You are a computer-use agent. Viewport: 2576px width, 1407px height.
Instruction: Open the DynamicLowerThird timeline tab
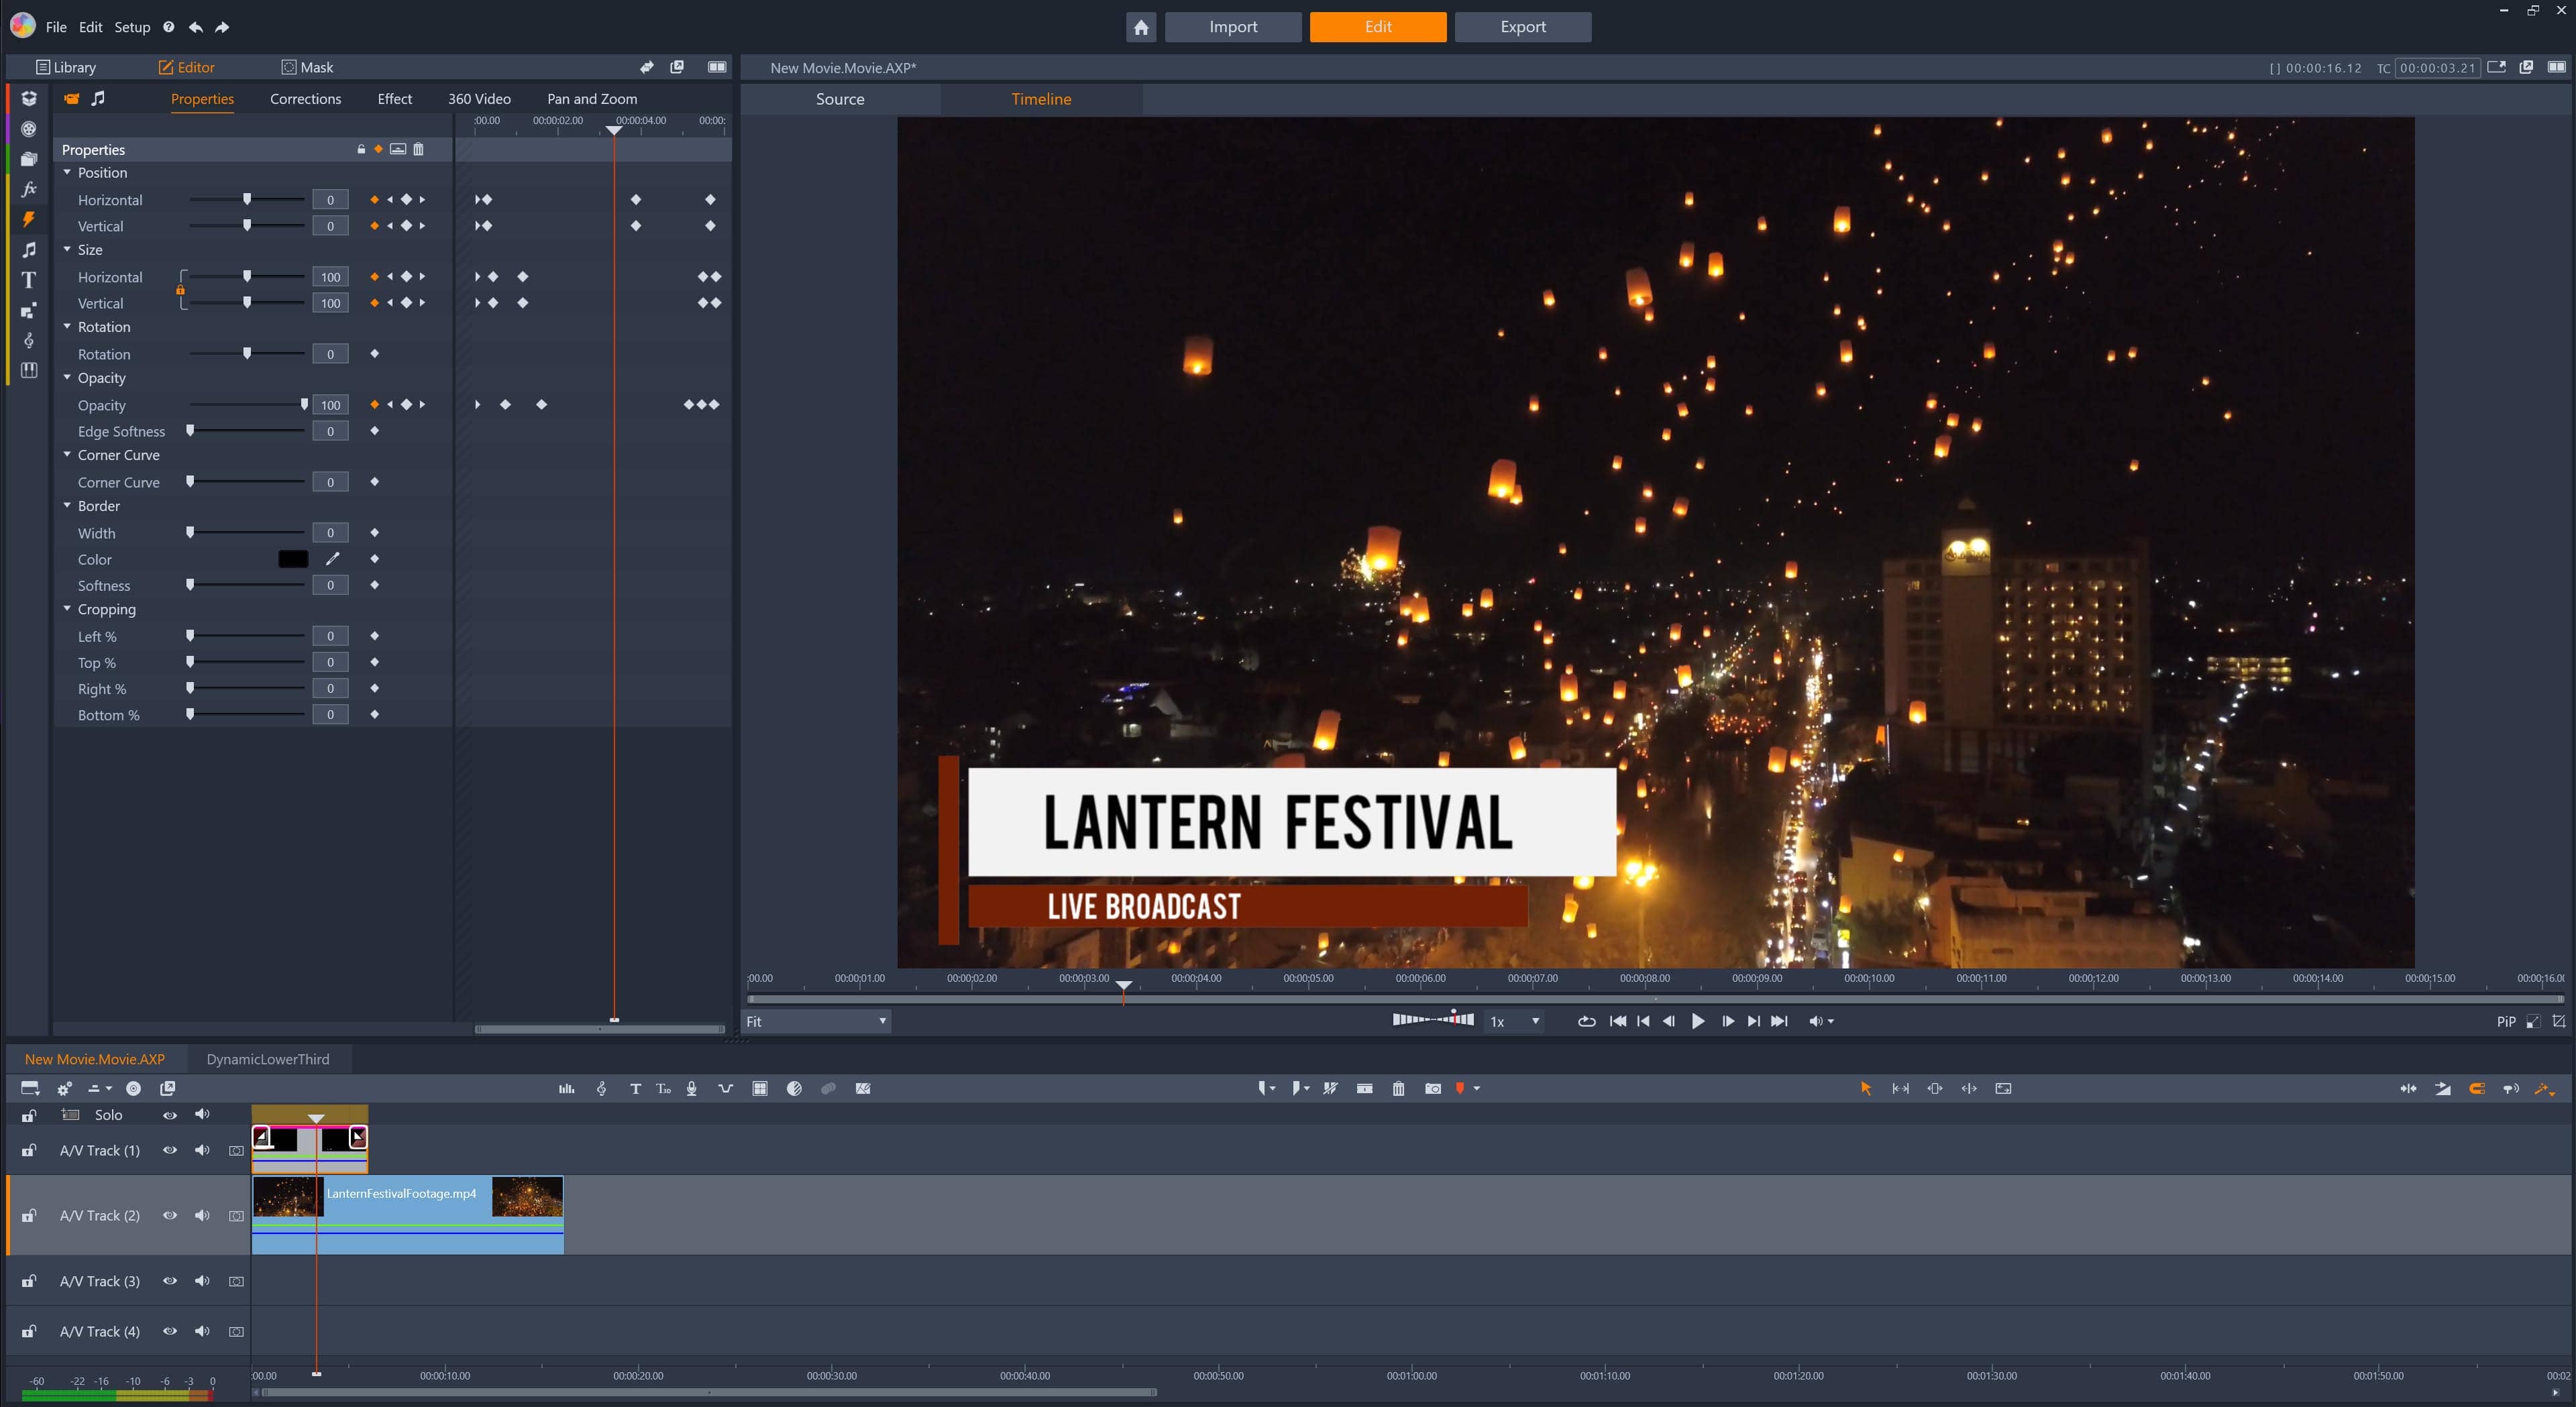267,1059
